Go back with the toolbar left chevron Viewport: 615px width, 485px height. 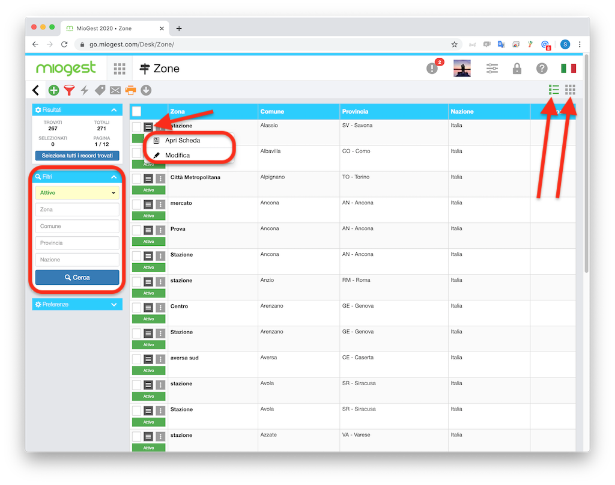[35, 90]
